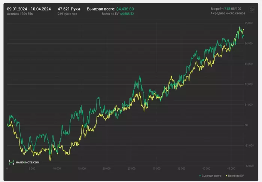Click the 47 521 Руки hand count
This screenshot has height=182, width=262.
[69, 8]
